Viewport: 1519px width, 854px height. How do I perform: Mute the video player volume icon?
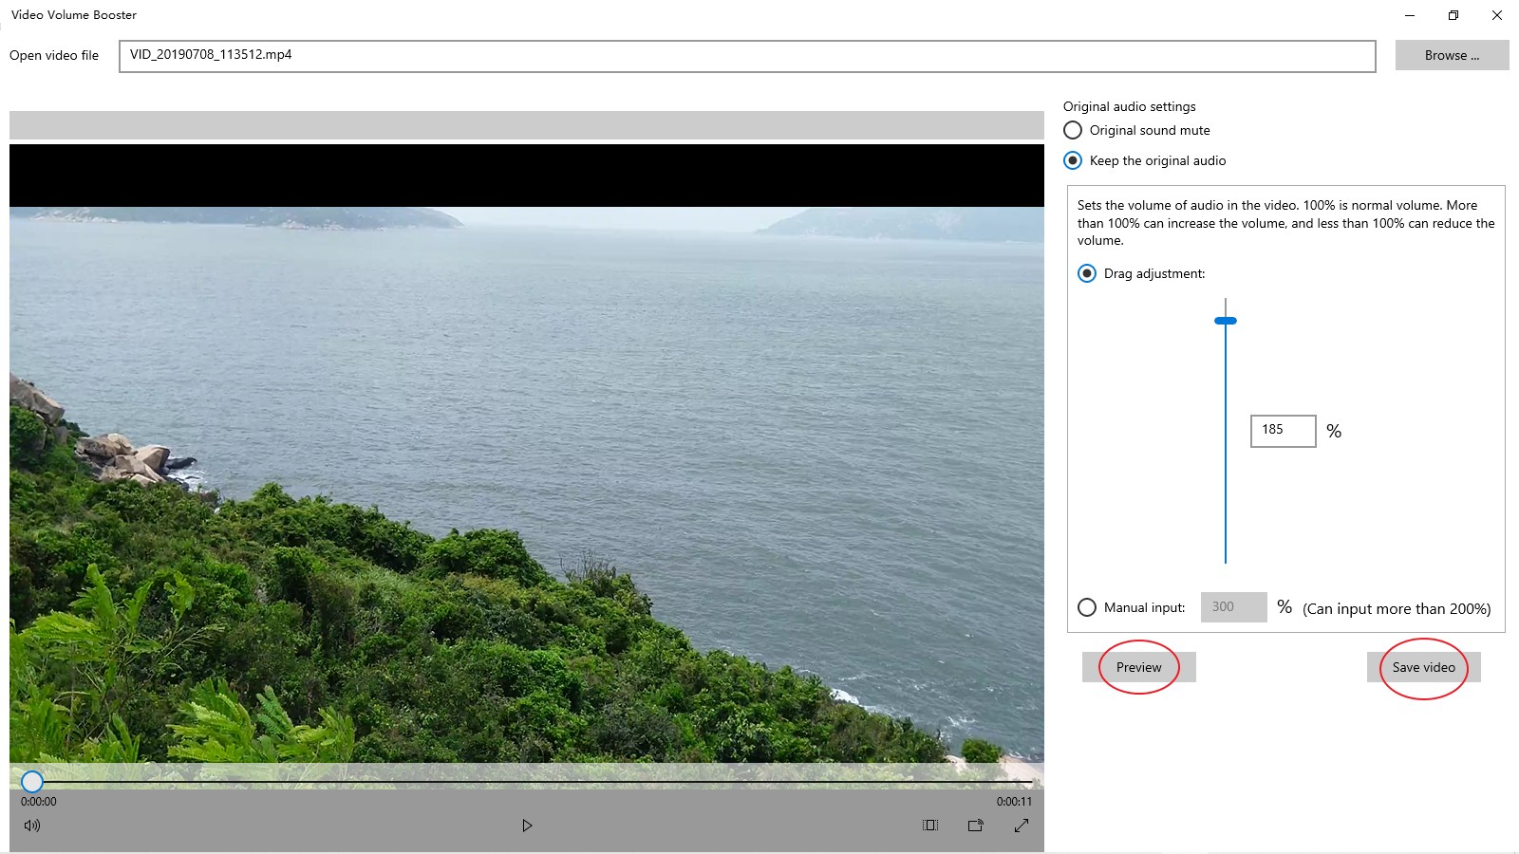tap(32, 826)
